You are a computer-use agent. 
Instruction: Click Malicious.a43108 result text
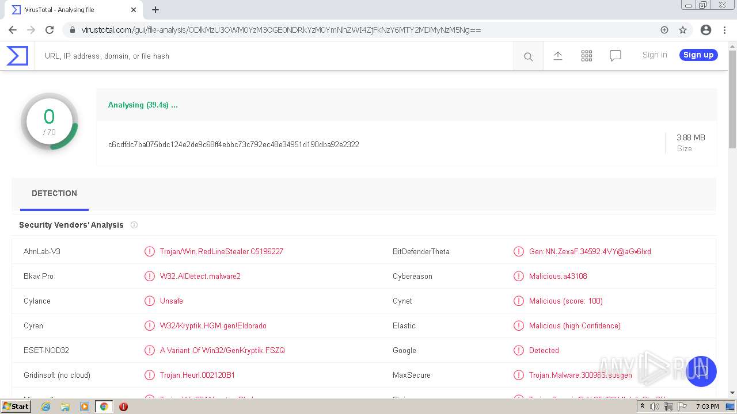[558, 276]
